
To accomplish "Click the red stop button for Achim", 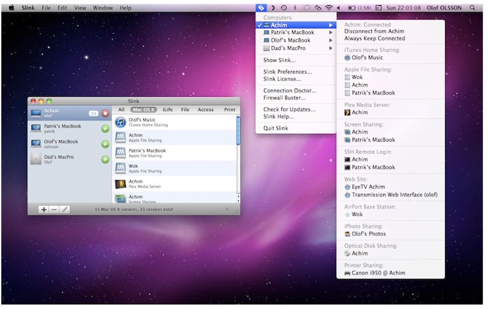I will (x=105, y=113).
